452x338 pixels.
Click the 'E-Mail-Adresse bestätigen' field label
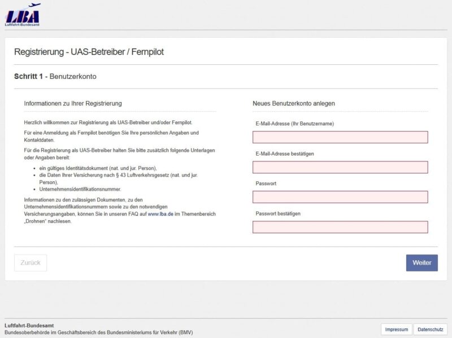(285, 153)
